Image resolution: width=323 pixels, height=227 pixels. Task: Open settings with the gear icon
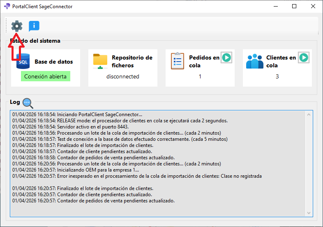click(17, 26)
